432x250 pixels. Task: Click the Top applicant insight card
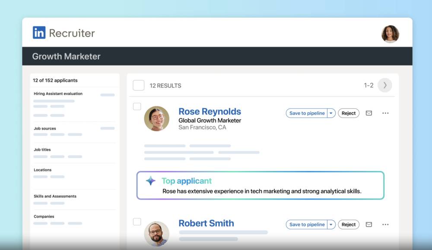click(x=260, y=185)
